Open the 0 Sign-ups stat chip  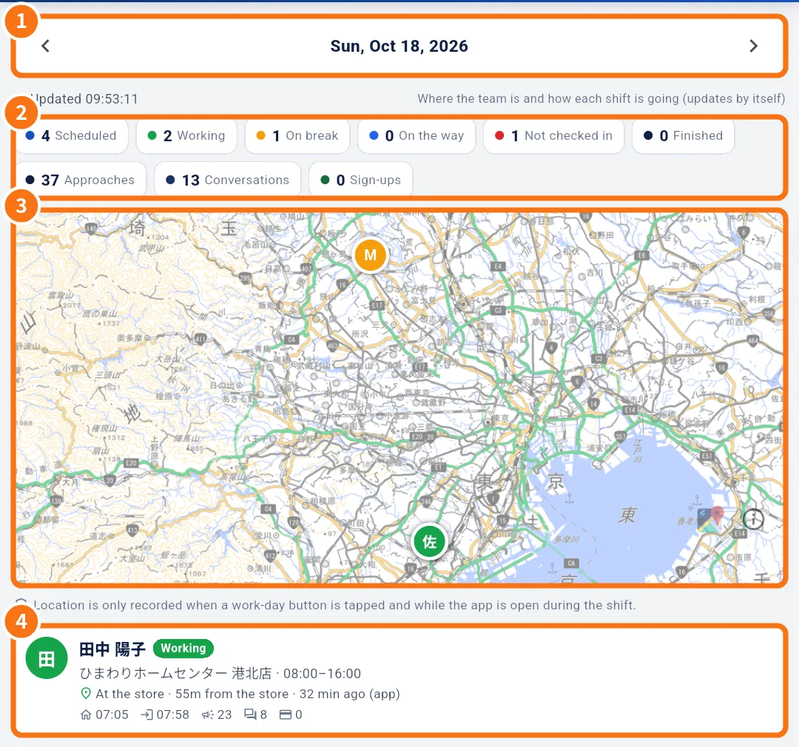(361, 180)
